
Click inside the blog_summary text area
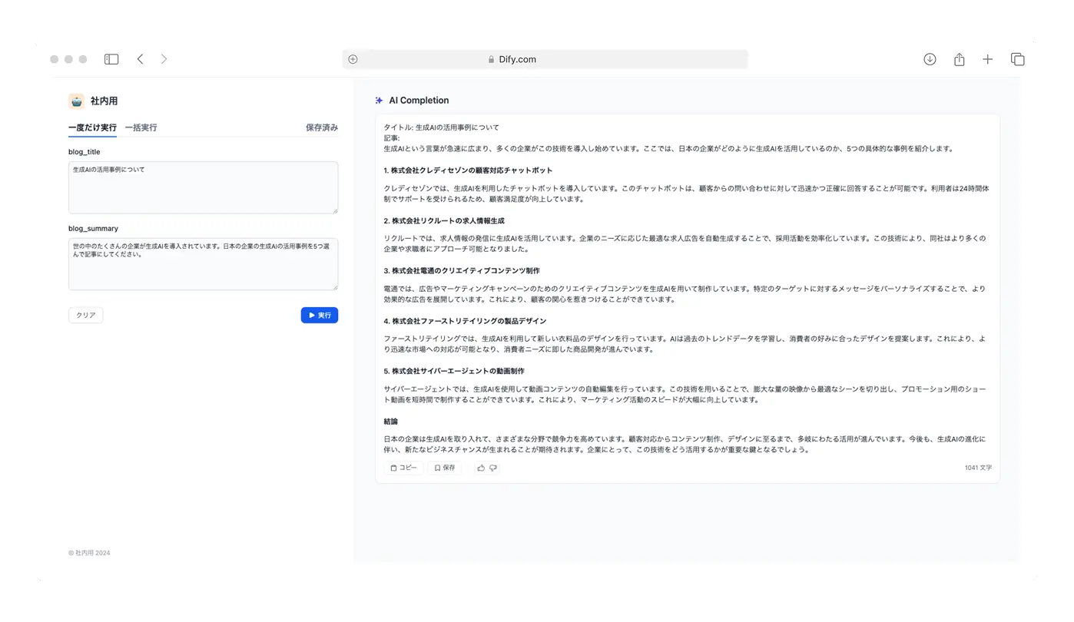tap(202, 263)
